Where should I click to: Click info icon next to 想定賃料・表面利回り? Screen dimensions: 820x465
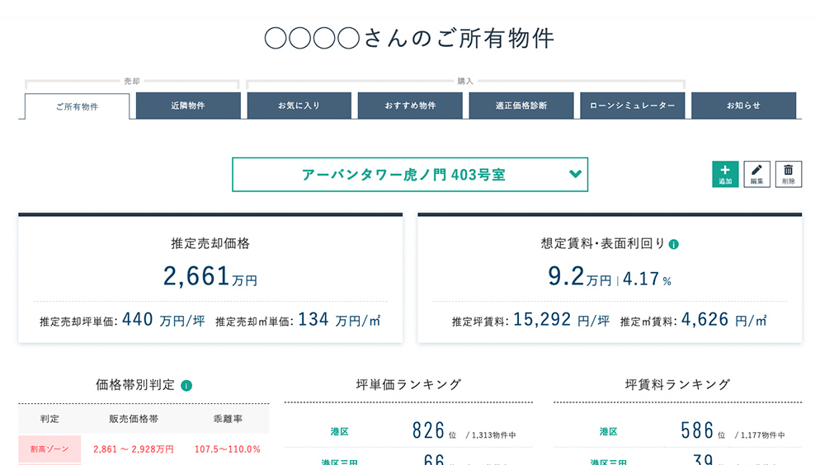click(673, 244)
